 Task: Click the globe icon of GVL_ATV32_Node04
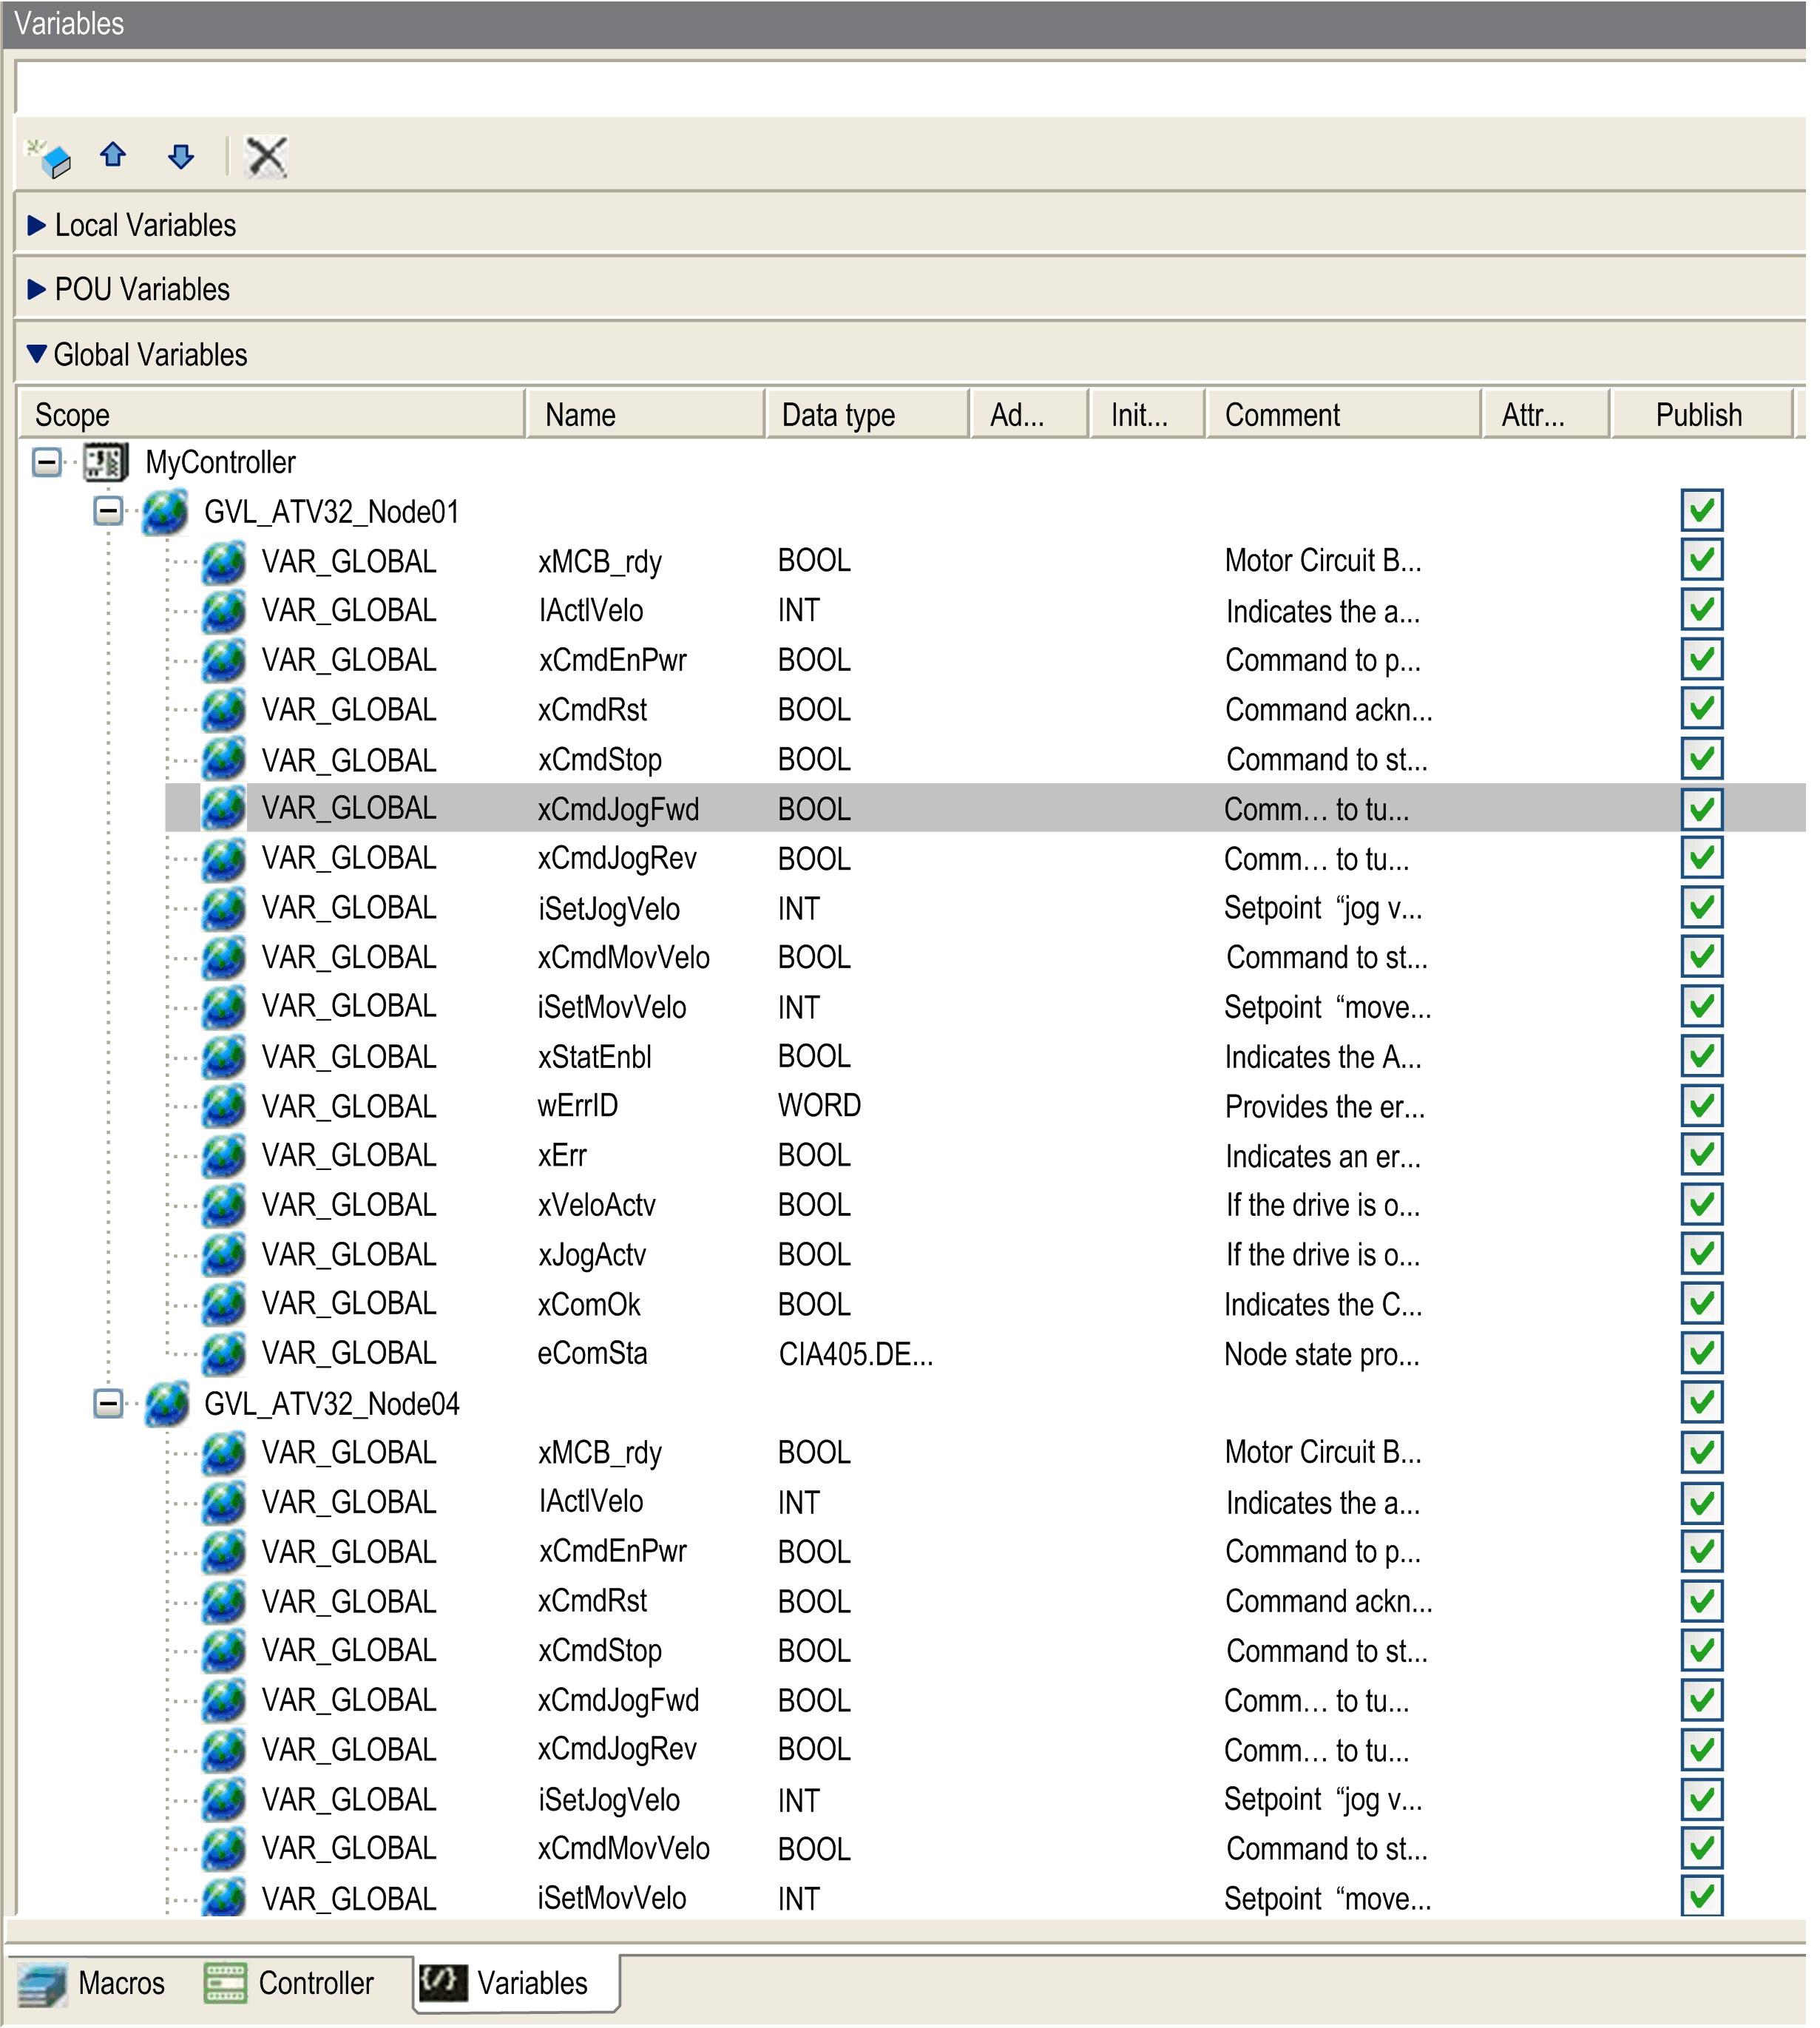coord(167,1404)
